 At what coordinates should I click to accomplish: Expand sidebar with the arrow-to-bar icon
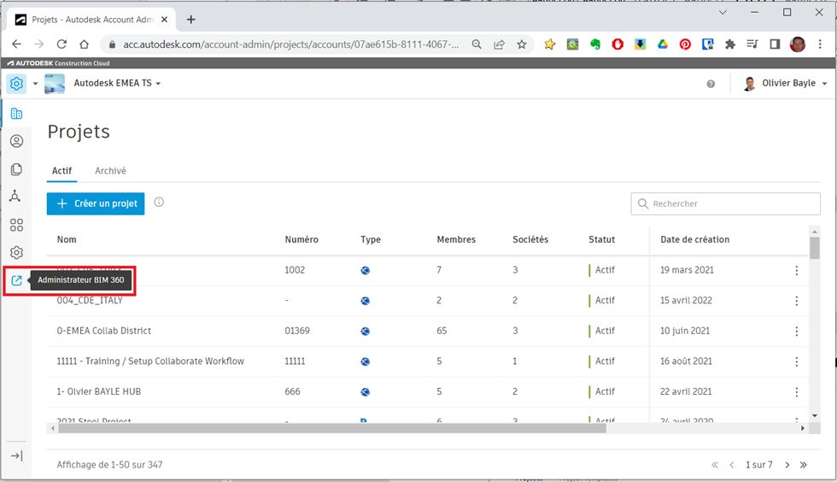tap(16, 456)
